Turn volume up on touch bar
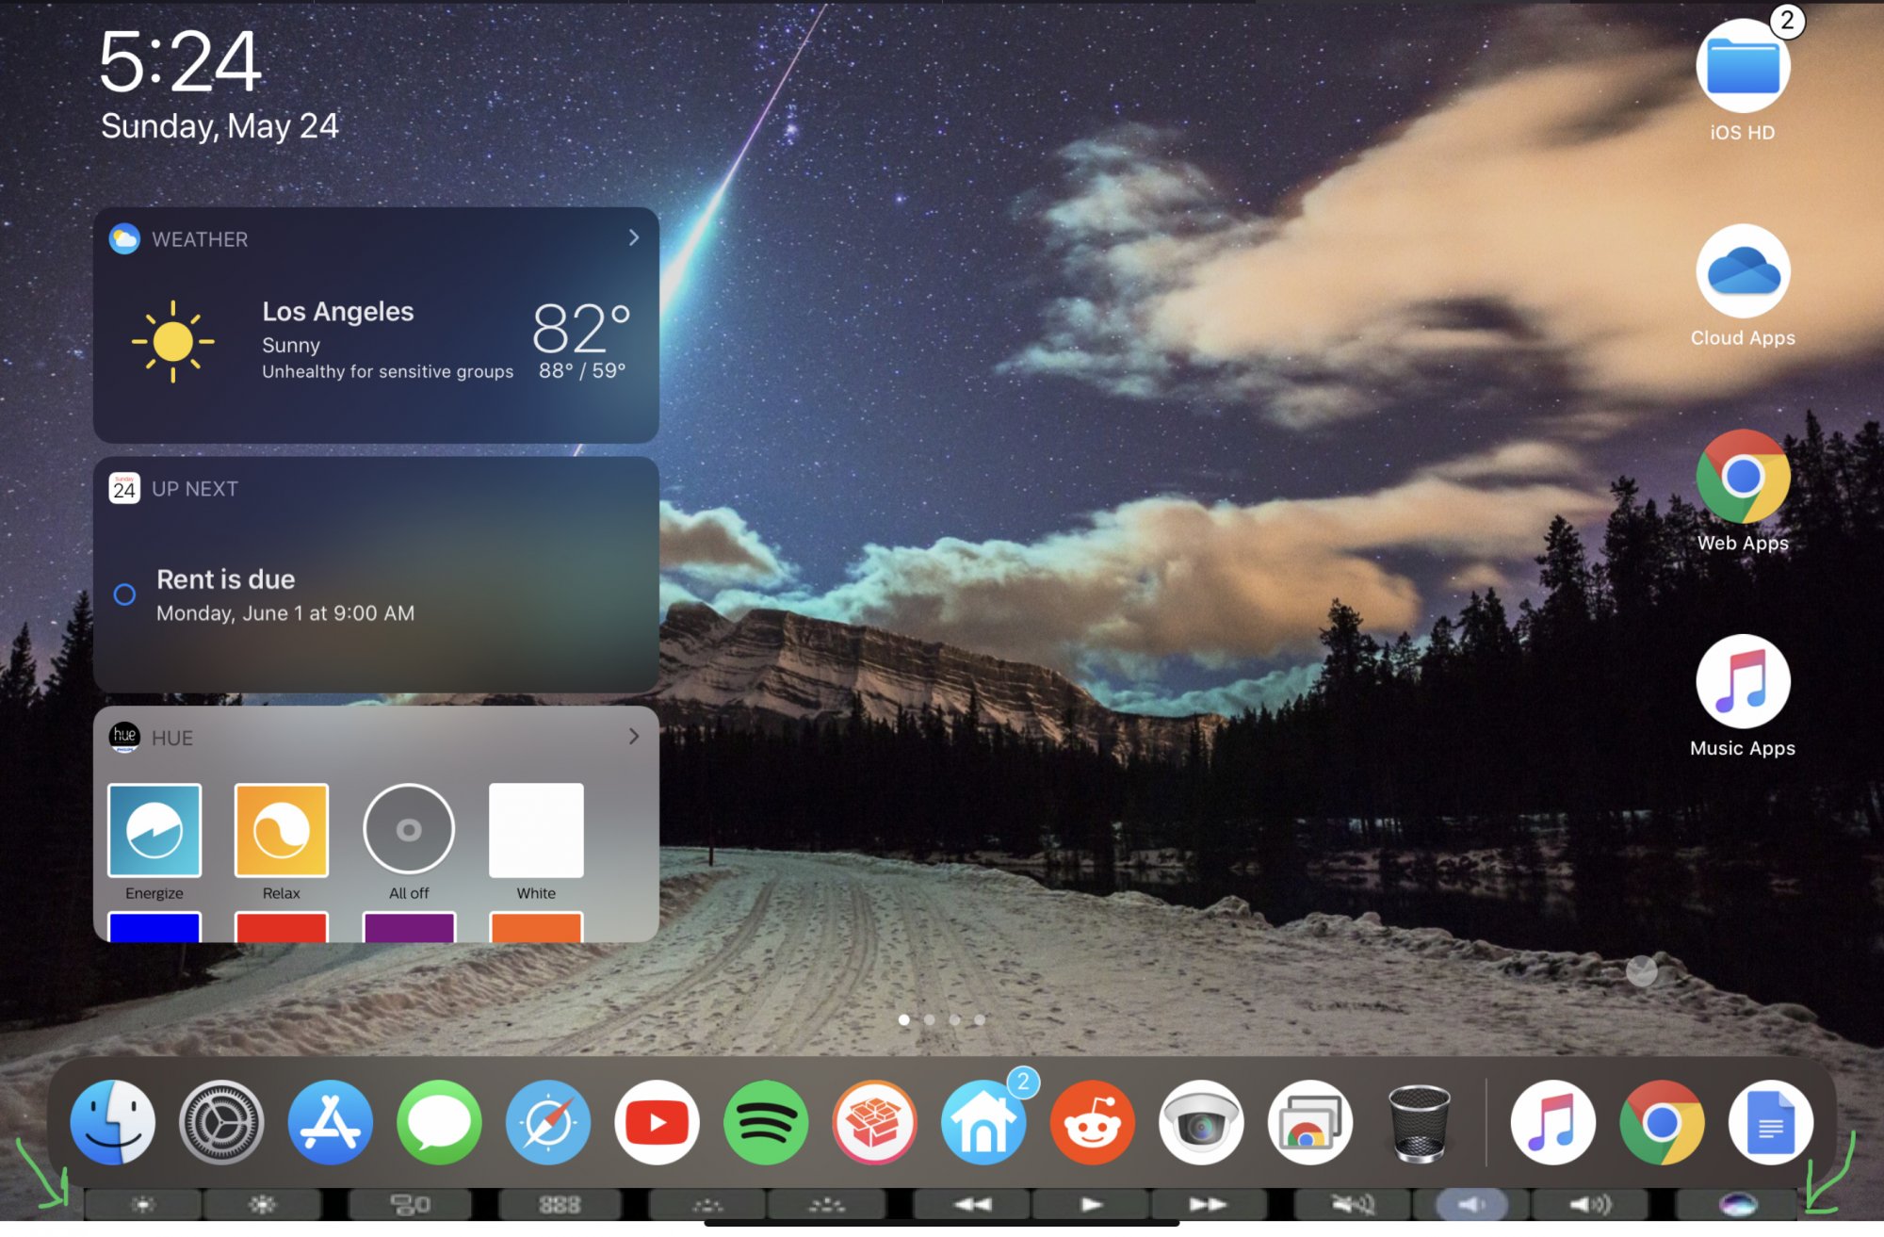This screenshot has height=1237, width=1884. [x=1591, y=1204]
